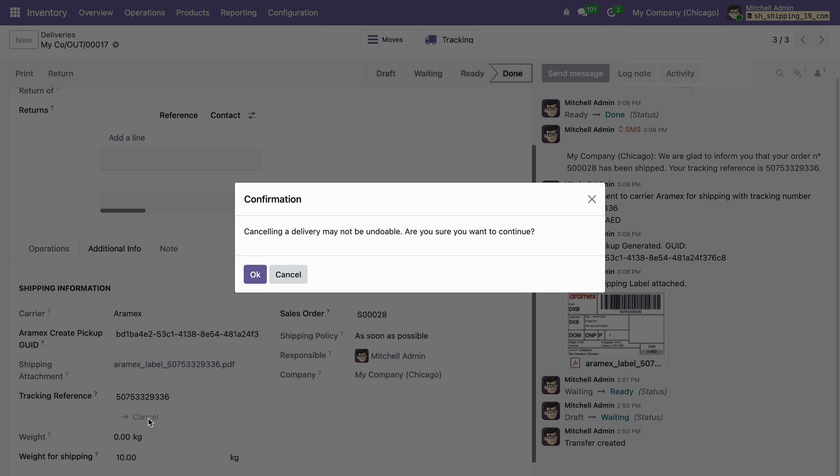Image resolution: width=840 pixels, height=476 pixels.
Task: Go to the previous record arrow
Action: (x=803, y=40)
